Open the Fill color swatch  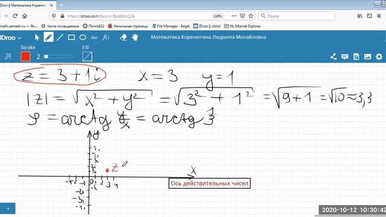pyautogui.click(x=87, y=57)
